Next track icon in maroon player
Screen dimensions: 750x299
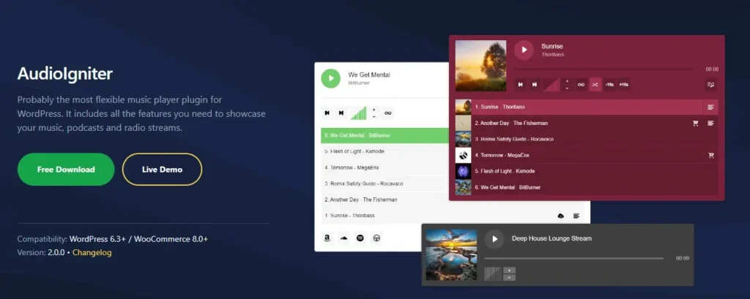click(x=535, y=85)
